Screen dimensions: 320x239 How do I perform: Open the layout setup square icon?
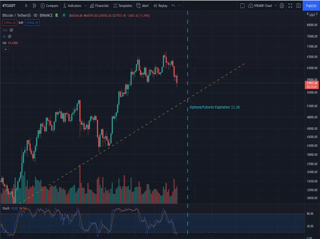(x=242, y=6)
